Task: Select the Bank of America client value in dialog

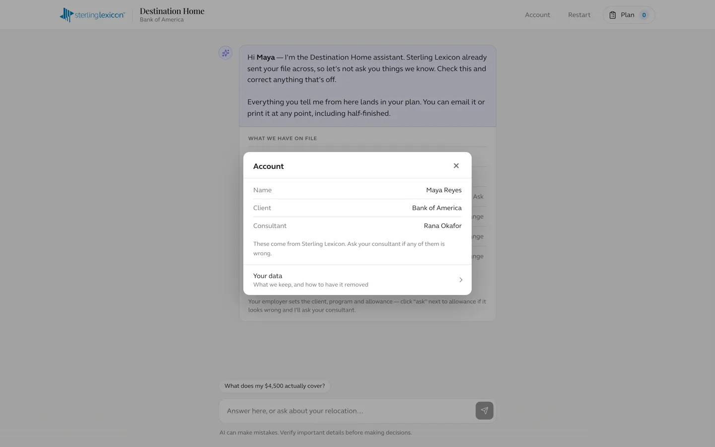Action: pyautogui.click(x=437, y=208)
